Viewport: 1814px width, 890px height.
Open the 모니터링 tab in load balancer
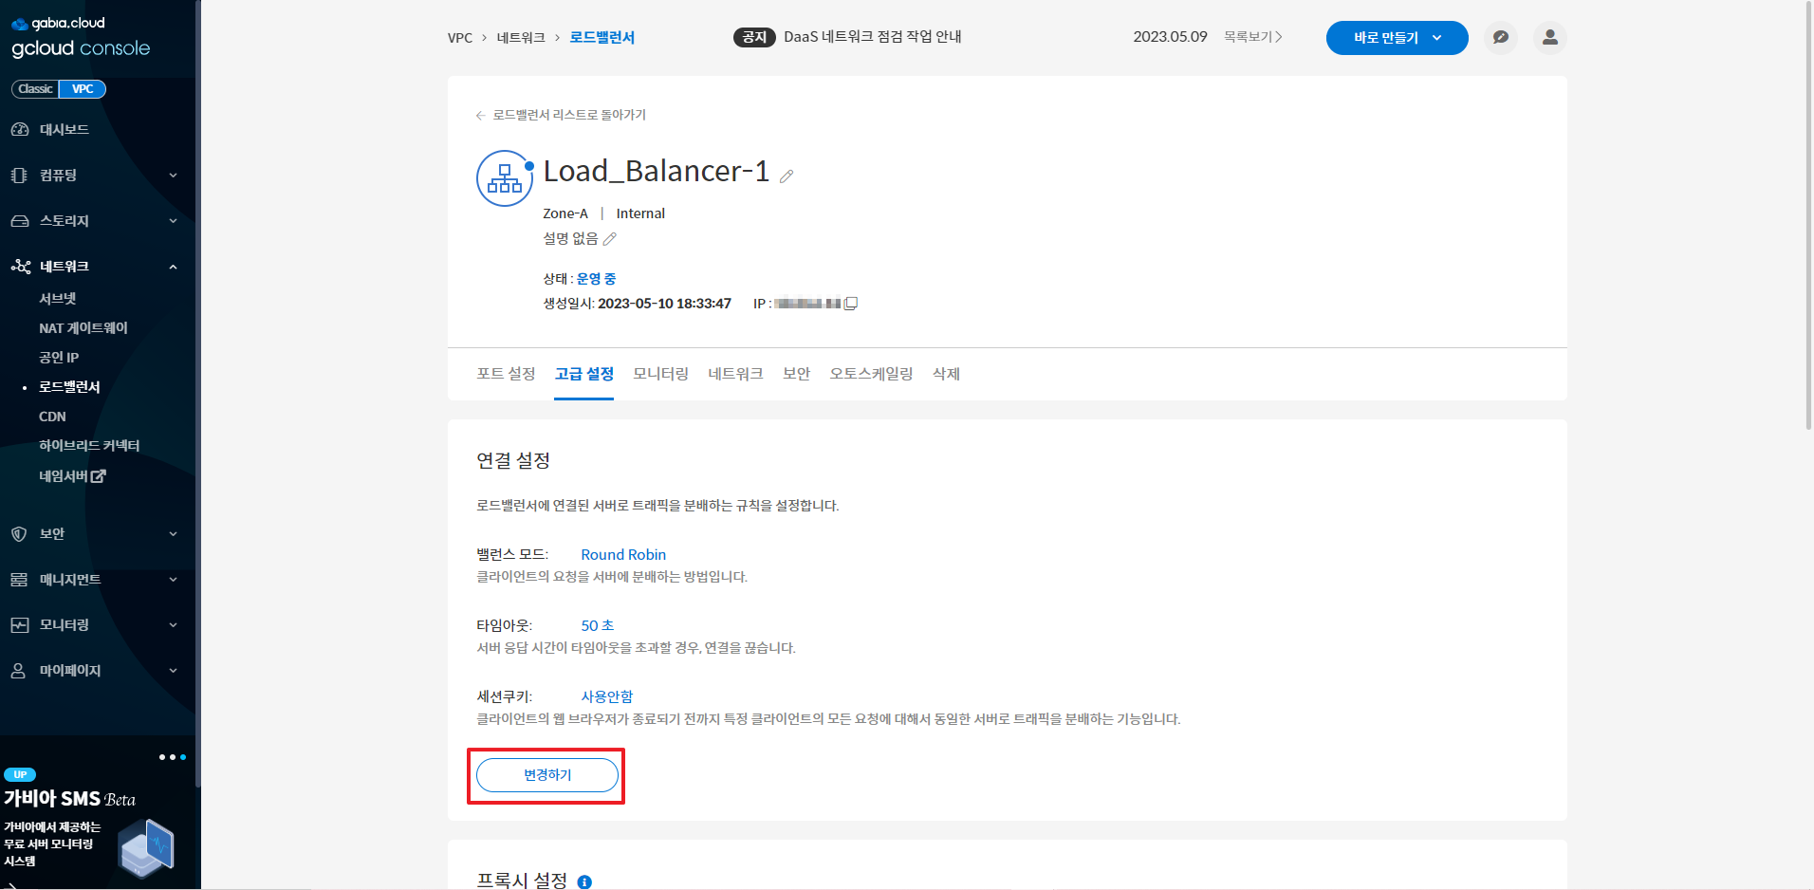coord(661,374)
